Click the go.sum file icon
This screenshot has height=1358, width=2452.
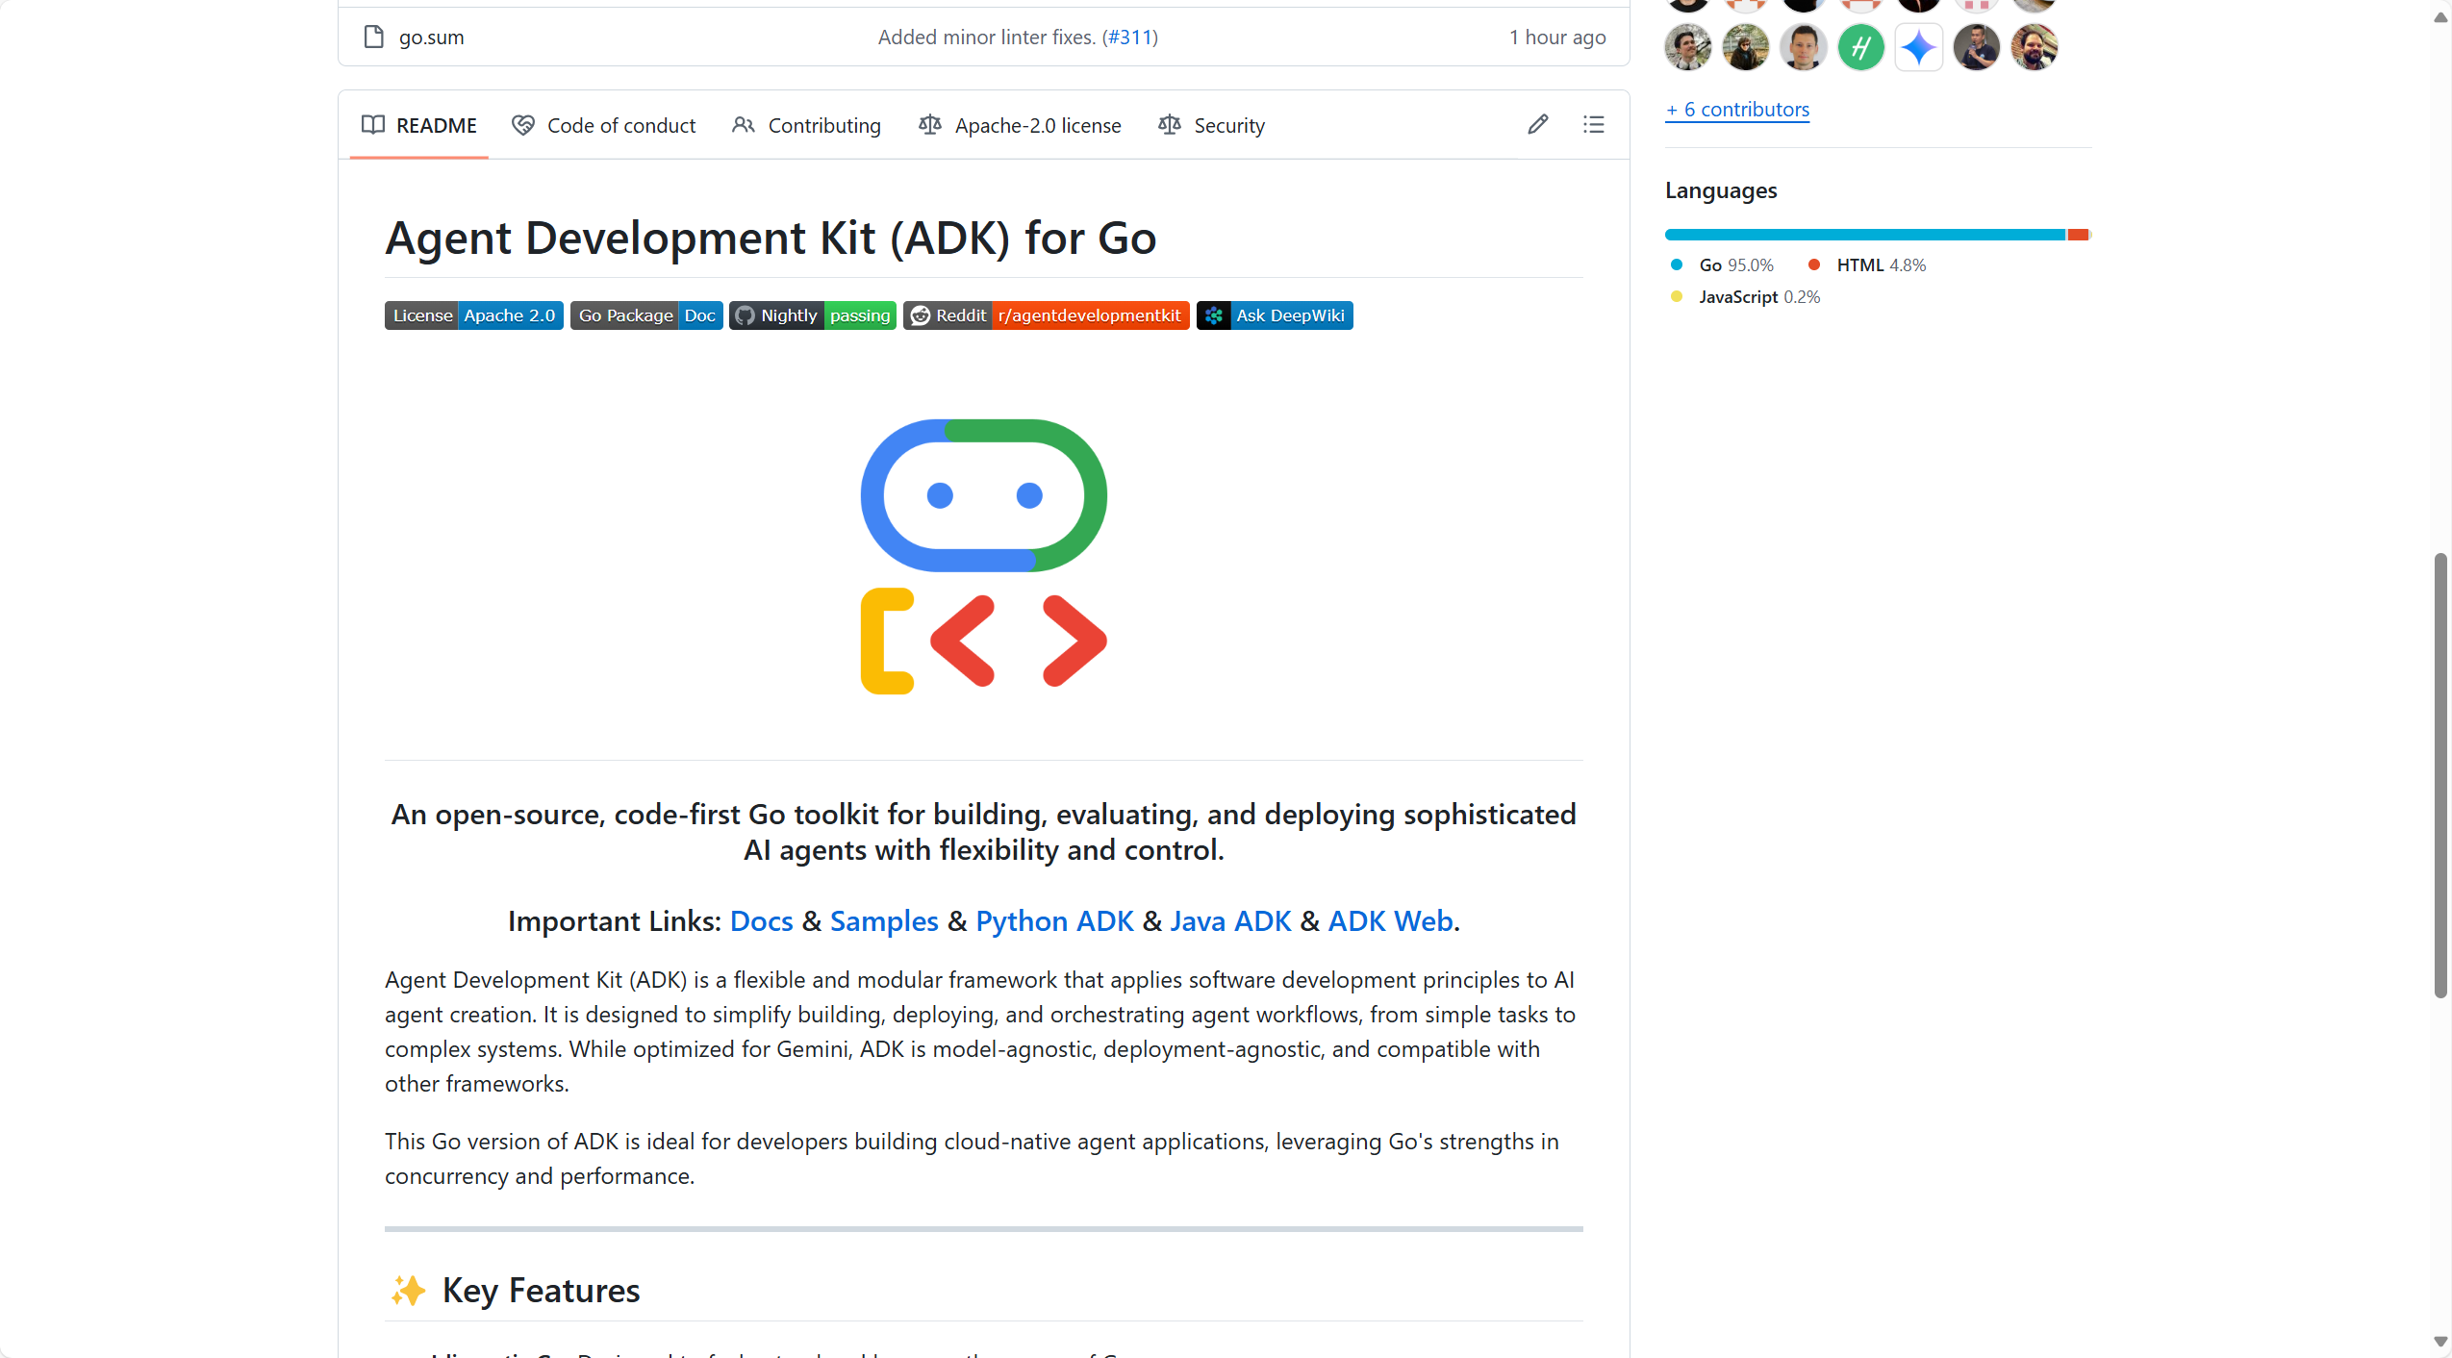[x=373, y=37]
